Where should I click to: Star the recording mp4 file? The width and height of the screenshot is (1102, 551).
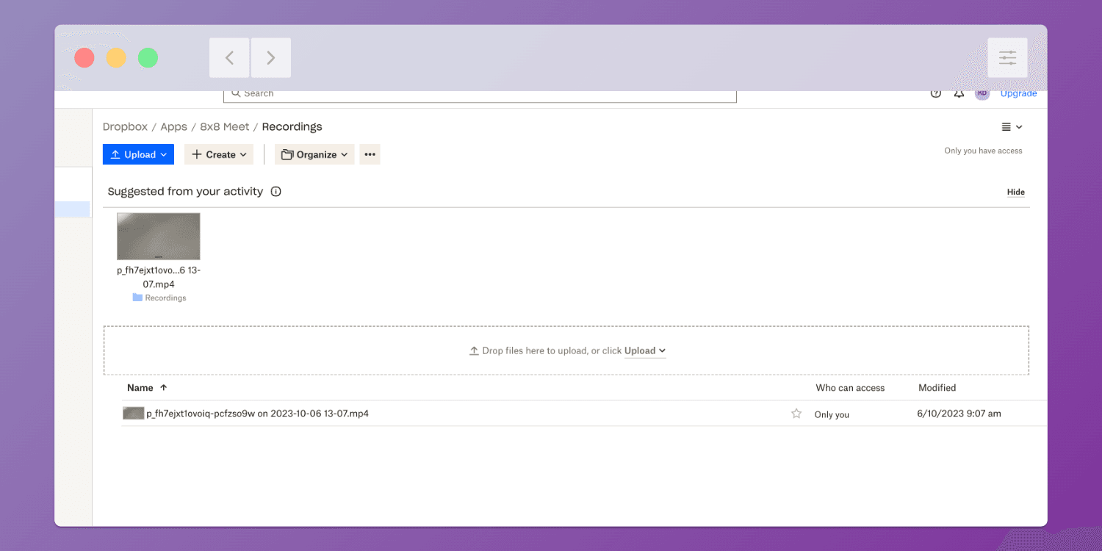pos(796,414)
